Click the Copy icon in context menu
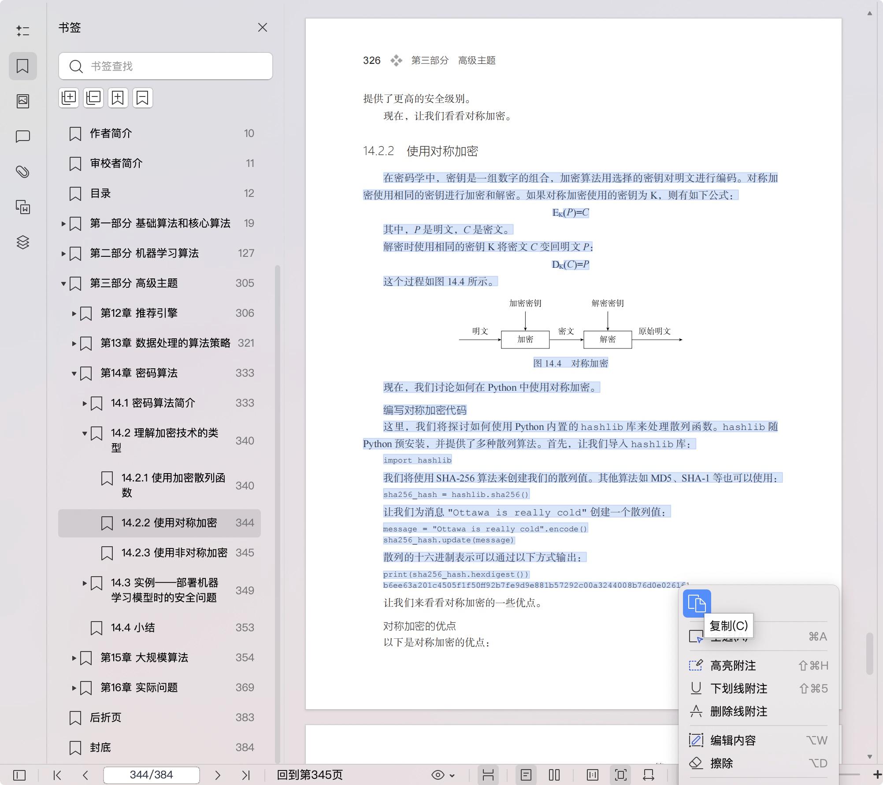 [697, 603]
